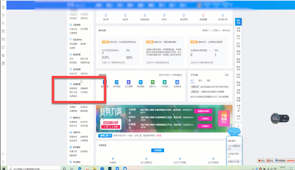Open the 发布商品 app icon
295x170 pixels.
(117, 82)
